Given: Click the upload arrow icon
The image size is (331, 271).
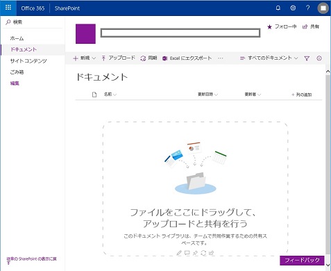Looking at the screenshot, I should point(103,58).
